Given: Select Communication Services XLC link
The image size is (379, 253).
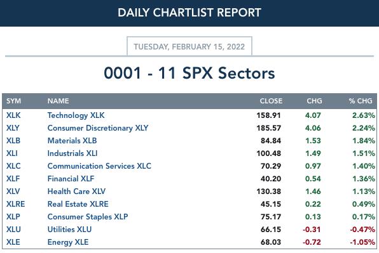Looking at the screenshot, I should (99, 166).
